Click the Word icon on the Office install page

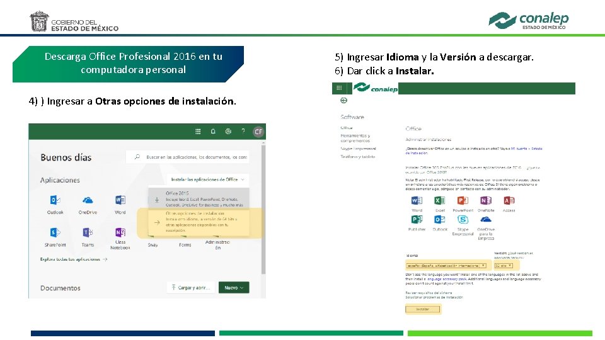tap(417, 200)
